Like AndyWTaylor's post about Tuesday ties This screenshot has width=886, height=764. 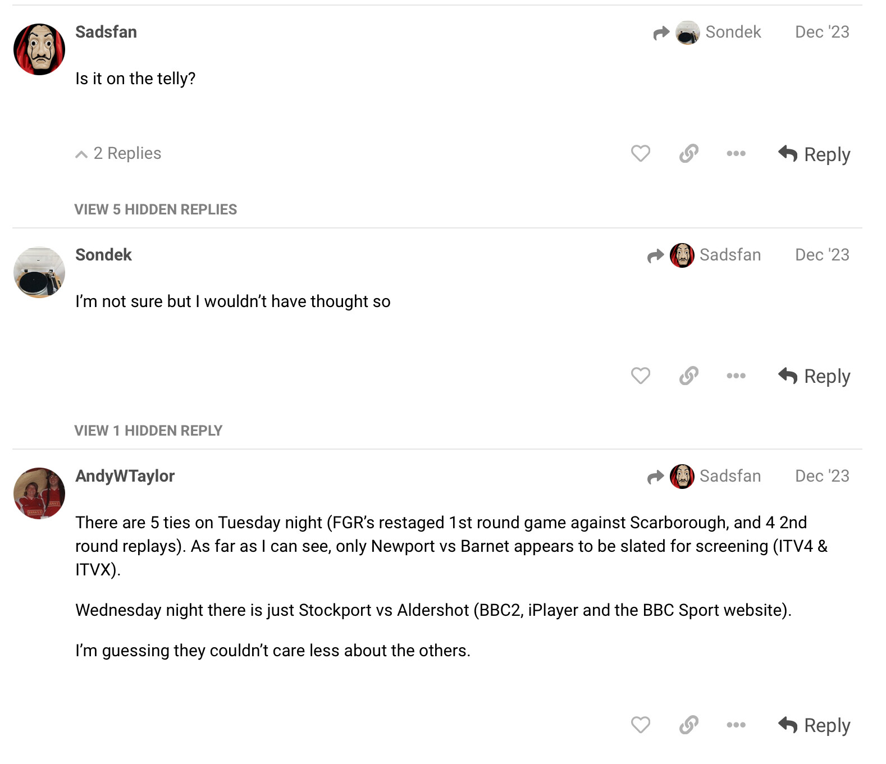640,725
